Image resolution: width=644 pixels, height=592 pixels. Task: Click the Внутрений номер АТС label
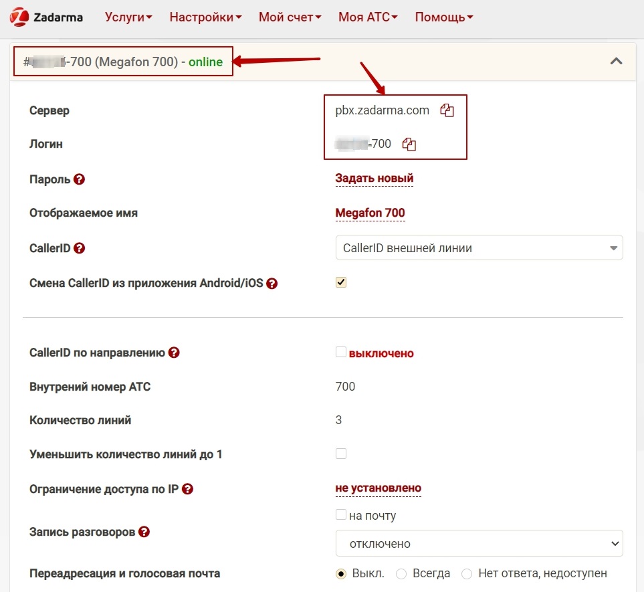coord(90,387)
